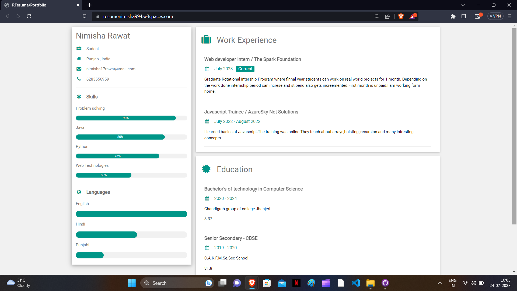This screenshot has width=517, height=291.
Task: Click the email link nimisha17rawat@mail.com
Action: tap(111, 69)
